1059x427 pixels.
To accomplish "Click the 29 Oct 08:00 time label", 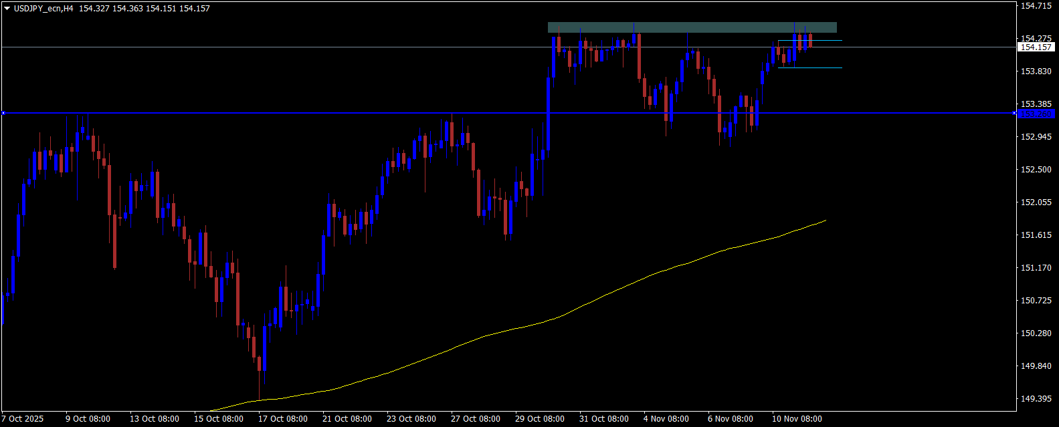I will coord(540,419).
